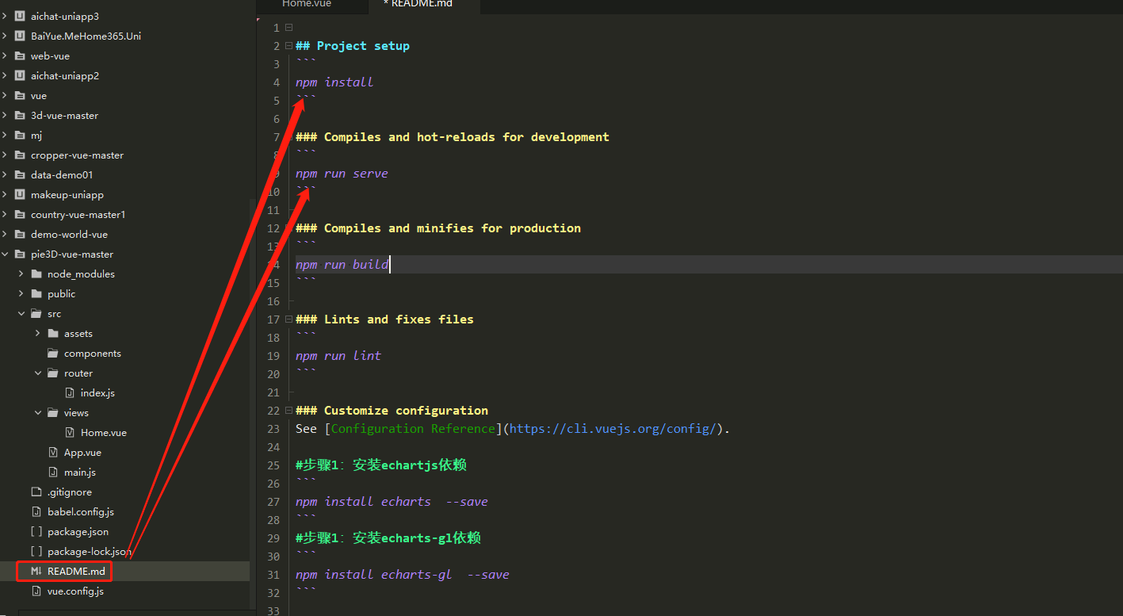Click the npm run serve code line

click(x=342, y=174)
